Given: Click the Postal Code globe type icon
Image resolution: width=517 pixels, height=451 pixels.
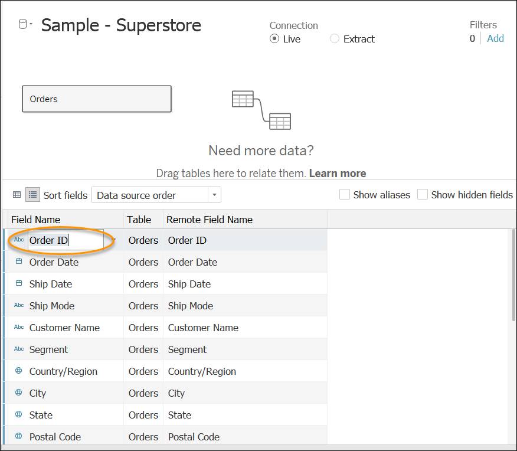Looking at the screenshot, I should [x=19, y=436].
